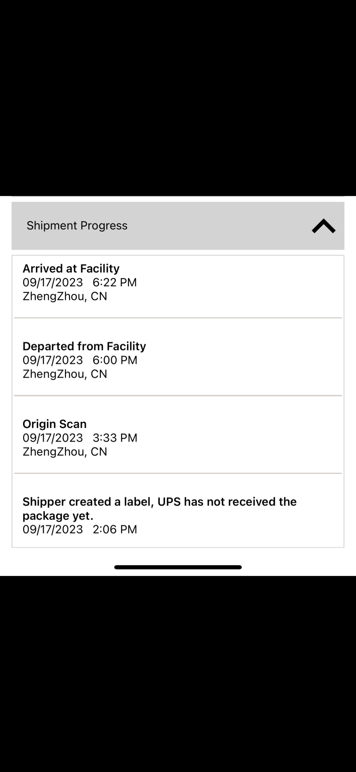Tap the date beside 6:22 PM
Screen dimensions: 356x772
[53, 283]
